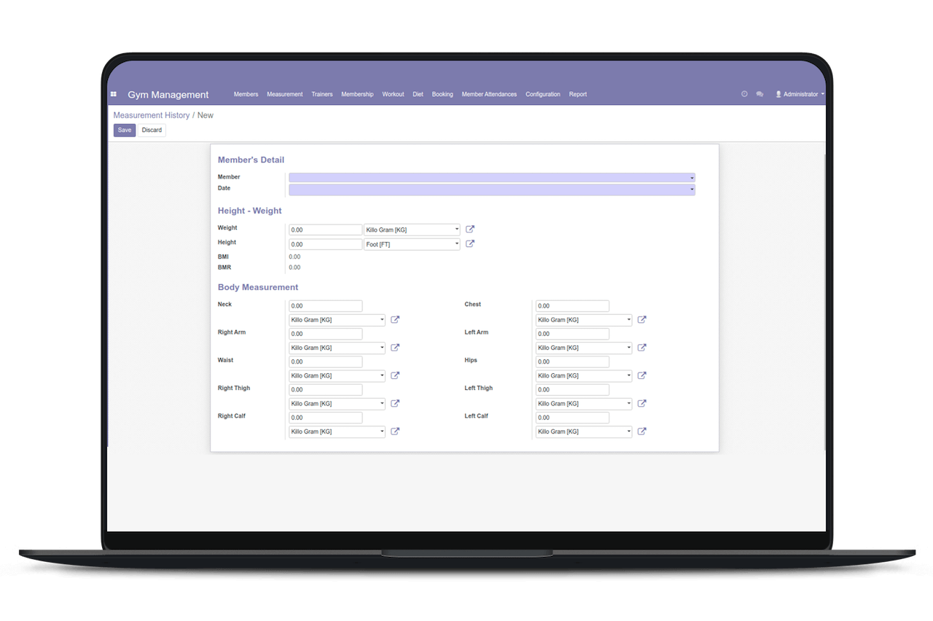
Task: Focus the Left Calf value input
Action: [572, 418]
